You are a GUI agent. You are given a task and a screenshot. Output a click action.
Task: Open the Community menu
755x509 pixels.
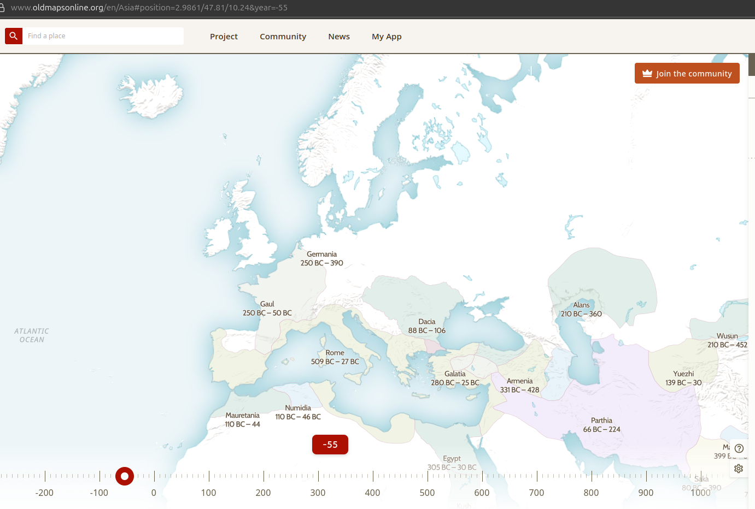[283, 37]
